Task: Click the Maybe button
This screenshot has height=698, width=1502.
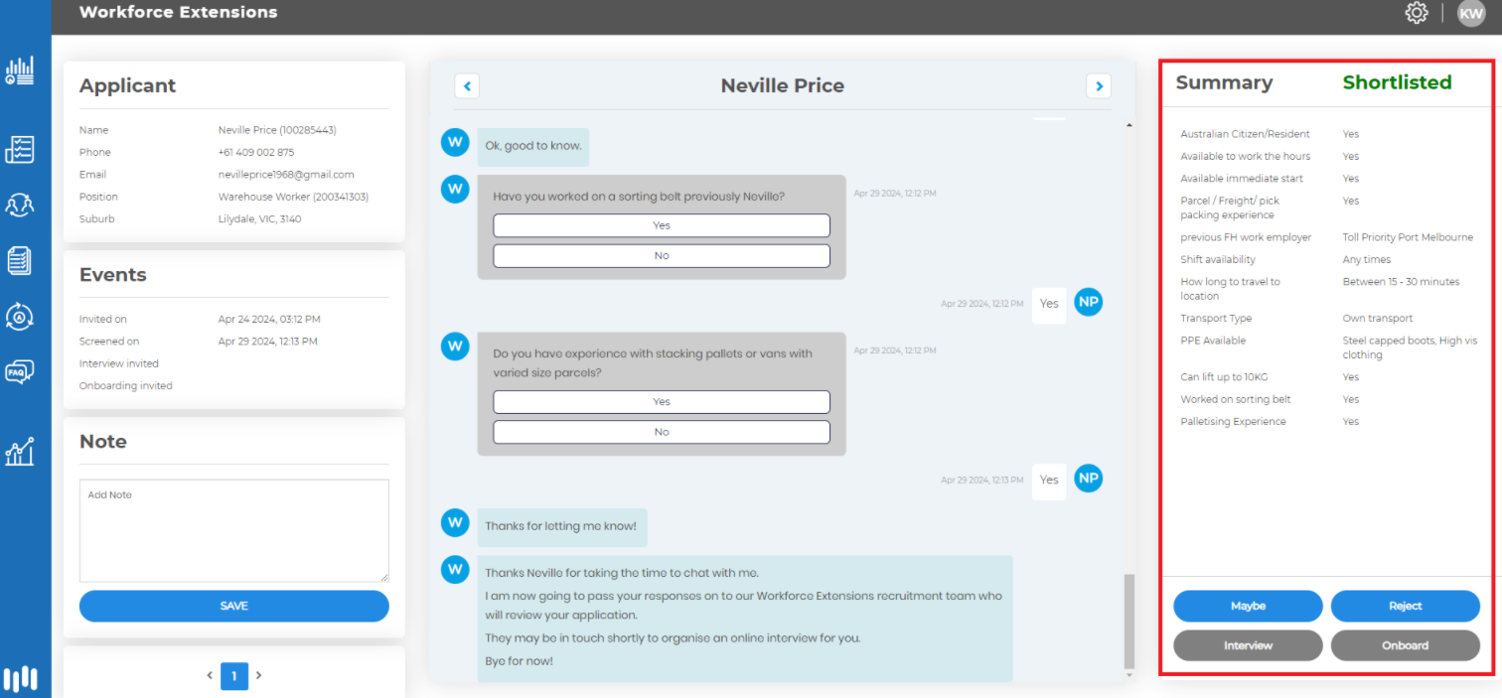Action: (1248, 606)
